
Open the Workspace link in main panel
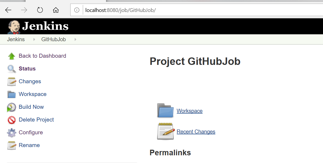pos(190,111)
